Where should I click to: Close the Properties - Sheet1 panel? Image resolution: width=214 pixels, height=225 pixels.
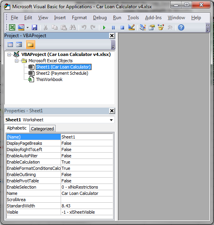click(x=112, y=111)
